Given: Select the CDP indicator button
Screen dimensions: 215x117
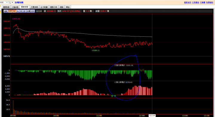Looking at the screenshot, I should coord(33,11).
